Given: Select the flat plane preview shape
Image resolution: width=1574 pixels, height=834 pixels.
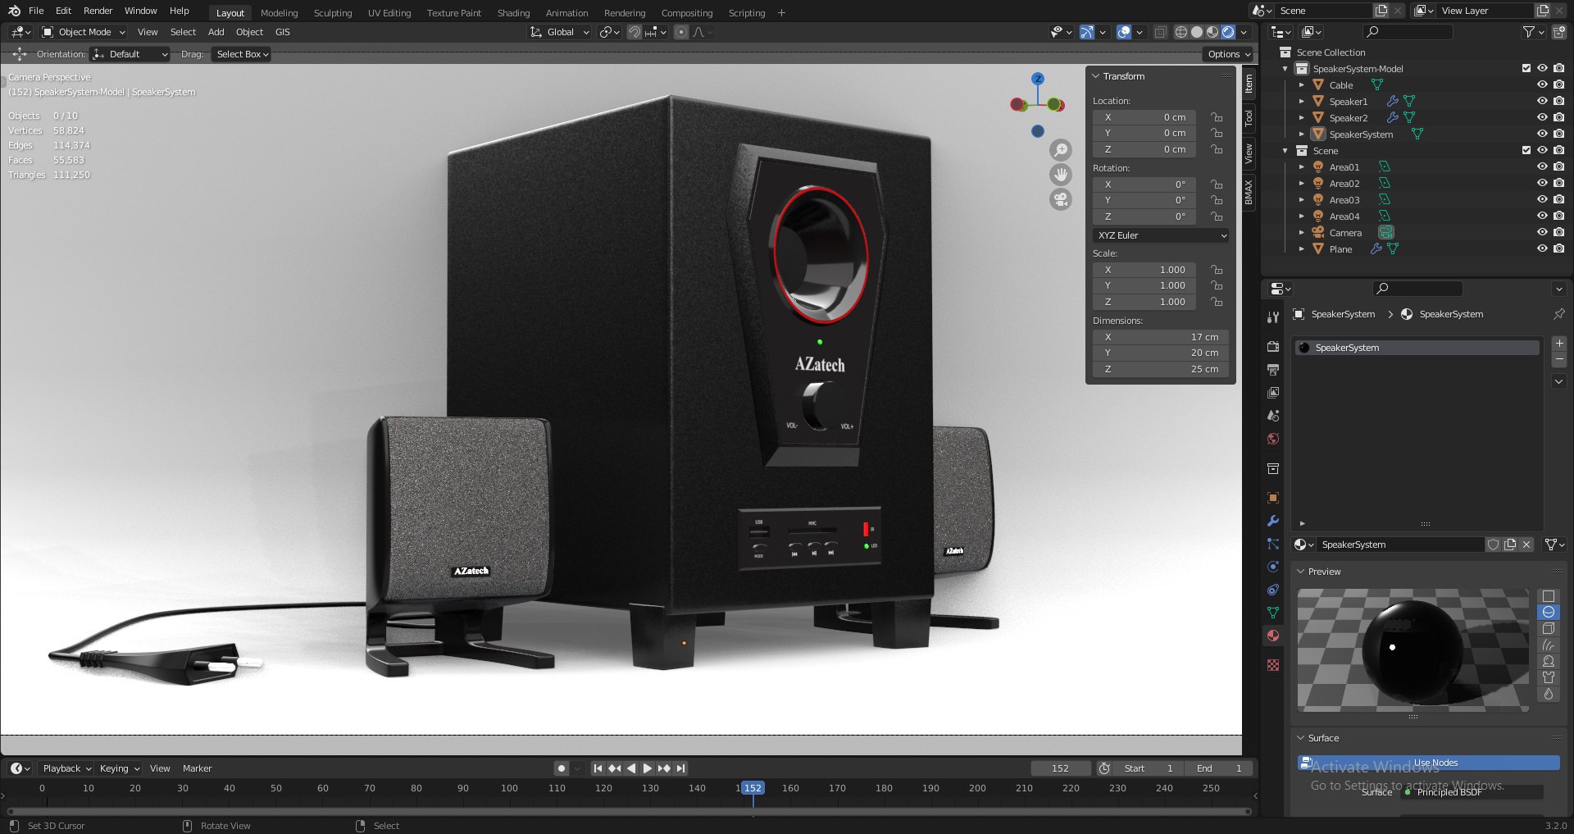Looking at the screenshot, I should pos(1549,596).
